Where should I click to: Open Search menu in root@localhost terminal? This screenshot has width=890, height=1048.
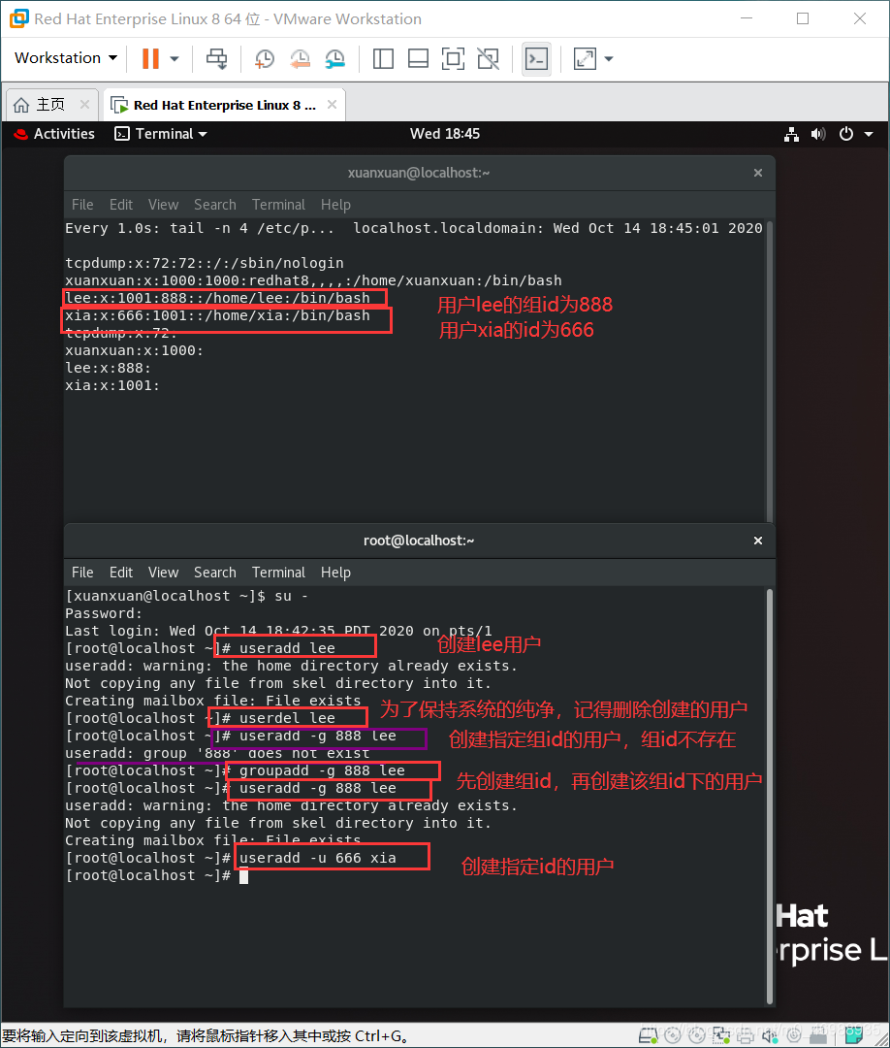click(x=215, y=573)
